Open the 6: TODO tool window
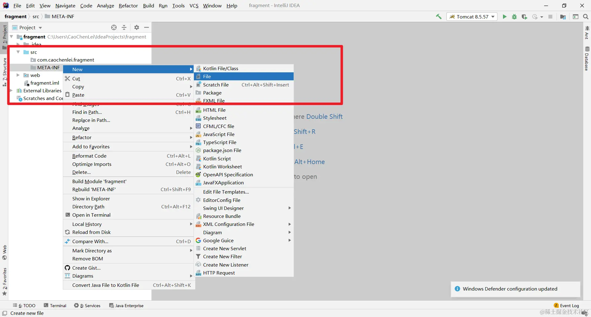The image size is (591, 317). (x=24, y=306)
